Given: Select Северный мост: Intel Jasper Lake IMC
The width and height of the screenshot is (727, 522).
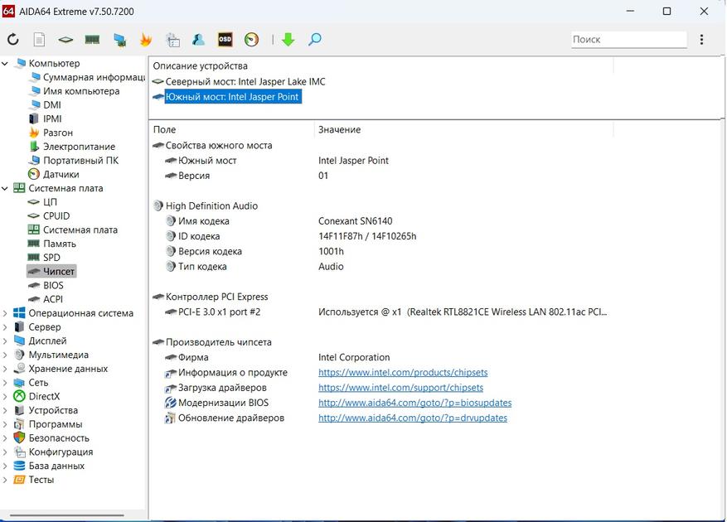Looking at the screenshot, I should click(x=245, y=82).
